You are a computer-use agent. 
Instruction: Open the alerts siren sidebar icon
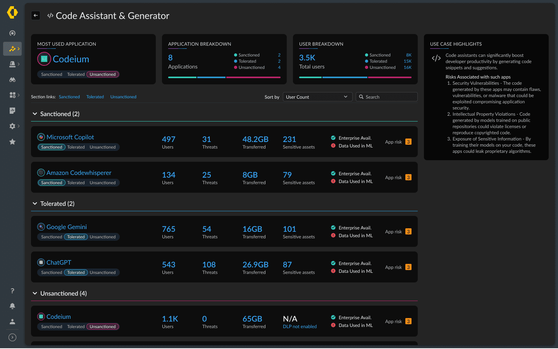click(12, 64)
